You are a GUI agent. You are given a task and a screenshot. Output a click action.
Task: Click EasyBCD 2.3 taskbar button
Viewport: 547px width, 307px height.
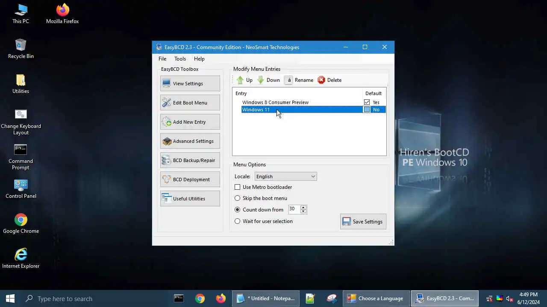click(x=444, y=298)
